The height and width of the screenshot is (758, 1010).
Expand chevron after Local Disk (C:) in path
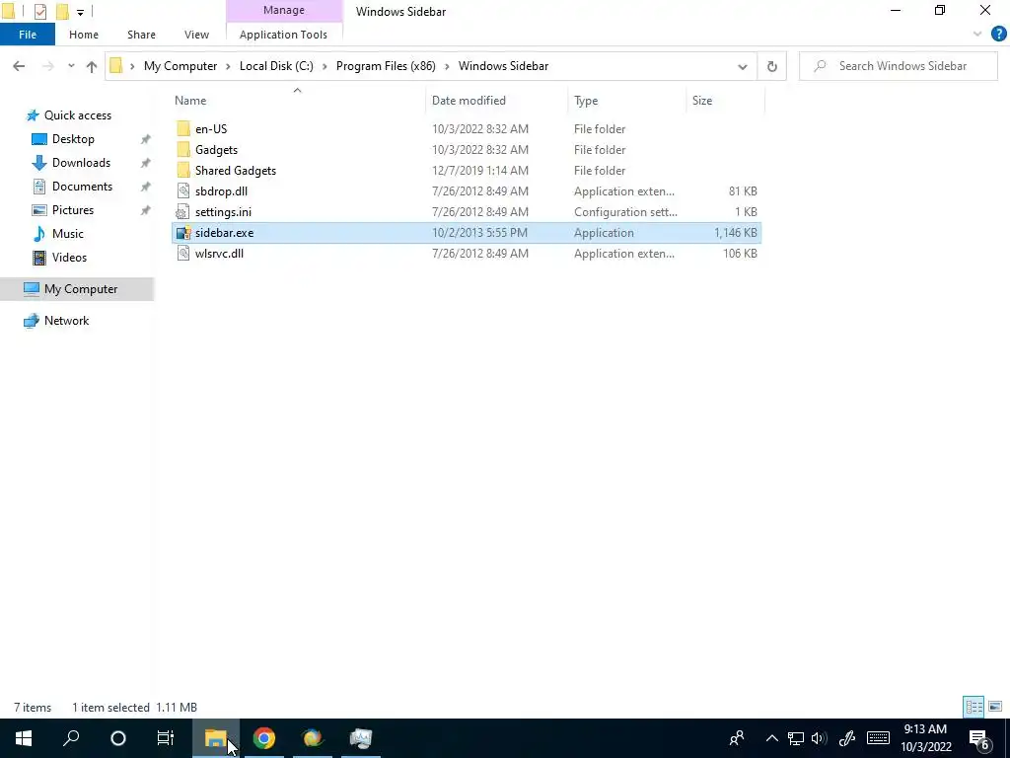(x=325, y=66)
